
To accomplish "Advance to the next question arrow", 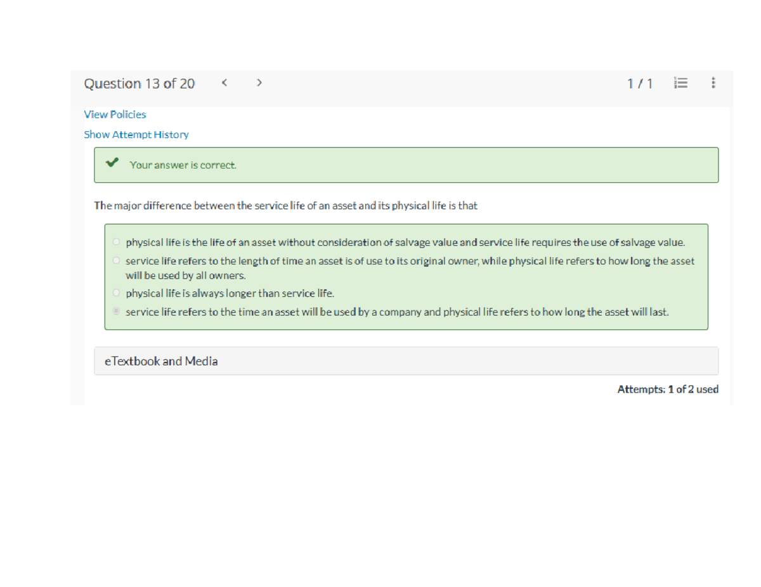I will click(259, 83).
